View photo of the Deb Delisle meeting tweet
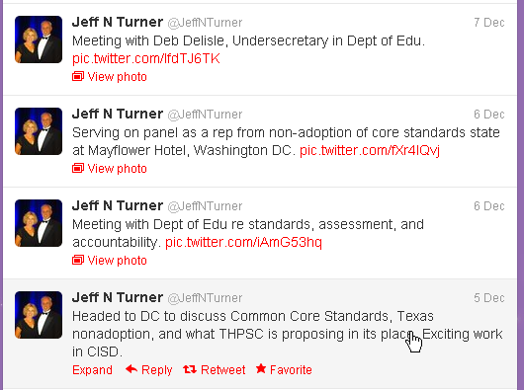The width and height of the screenshot is (524, 390). click(x=118, y=77)
